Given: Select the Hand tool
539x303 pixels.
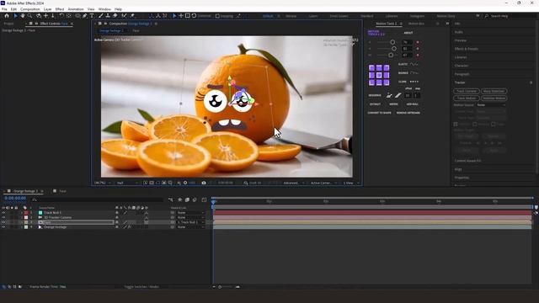Looking at the screenshot, I should 23,16.
